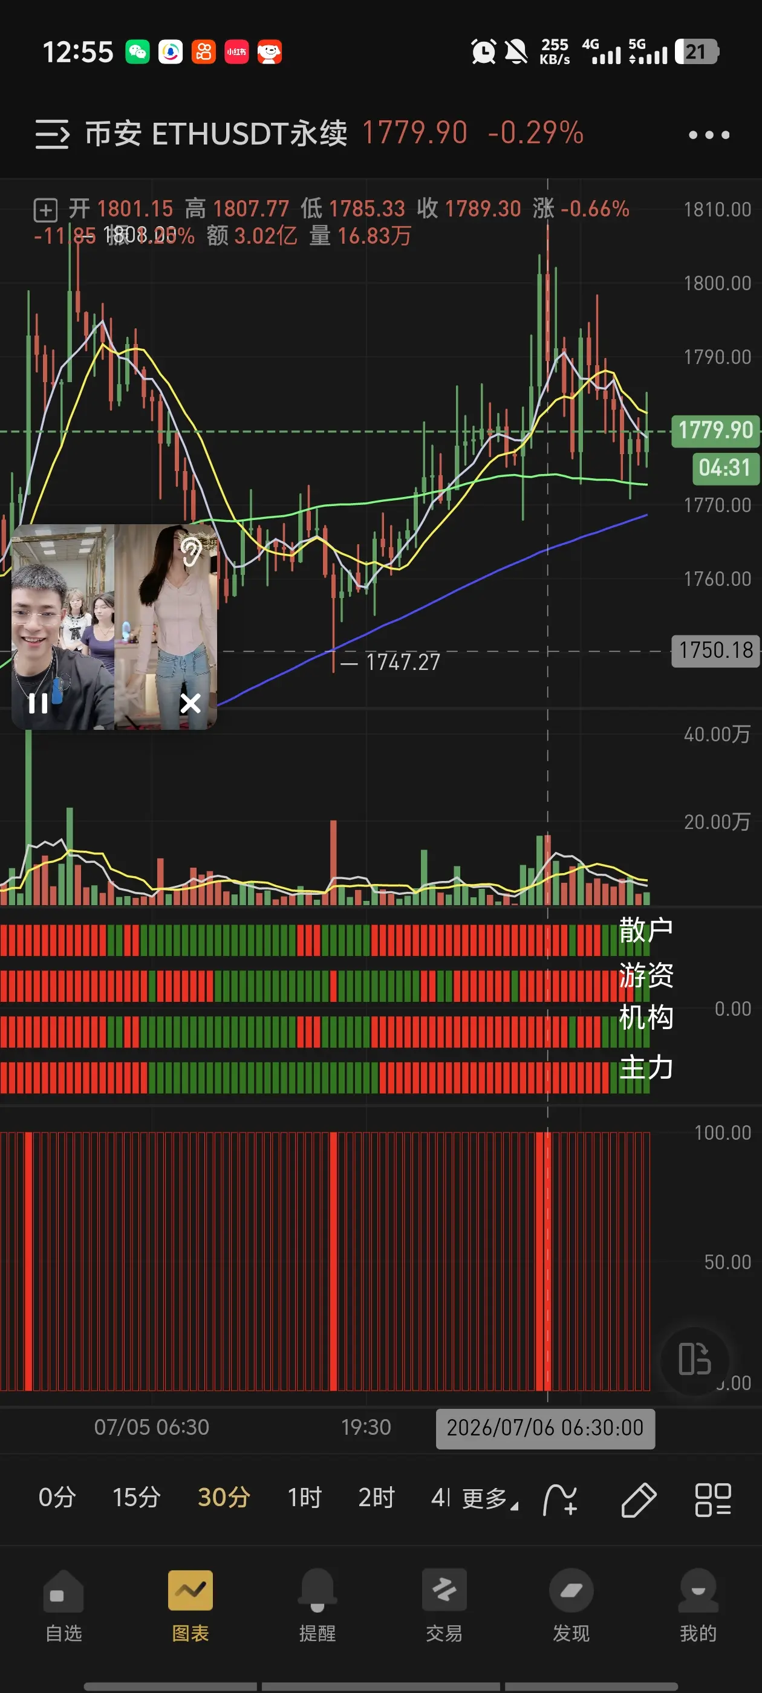Image resolution: width=762 pixels, height=1693 pixels.
Task: Tap the 散户 indicator label
Action: coord(646,929)
